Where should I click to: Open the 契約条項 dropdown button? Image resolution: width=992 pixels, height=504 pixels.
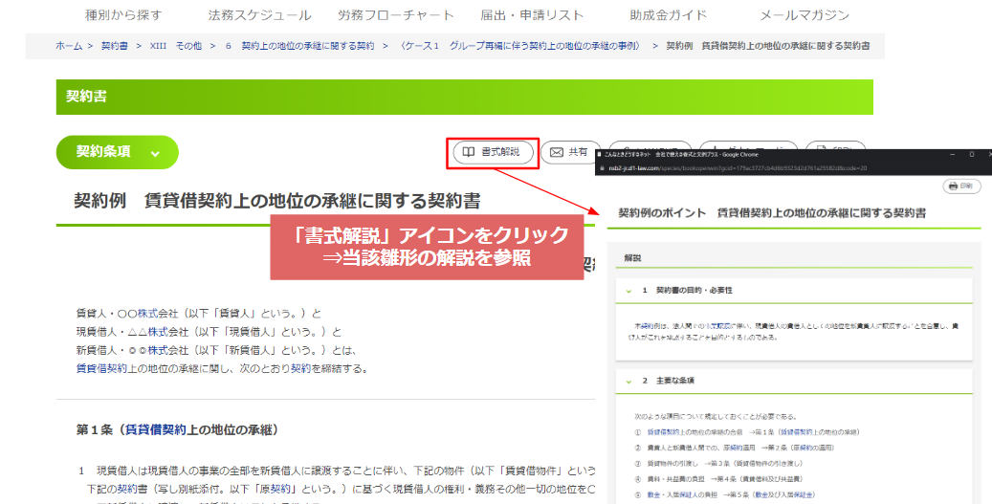(x=118, y=152)
